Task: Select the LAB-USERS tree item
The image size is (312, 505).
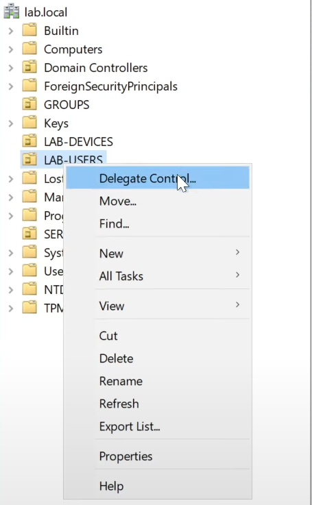Action: [x=63, y=159]
